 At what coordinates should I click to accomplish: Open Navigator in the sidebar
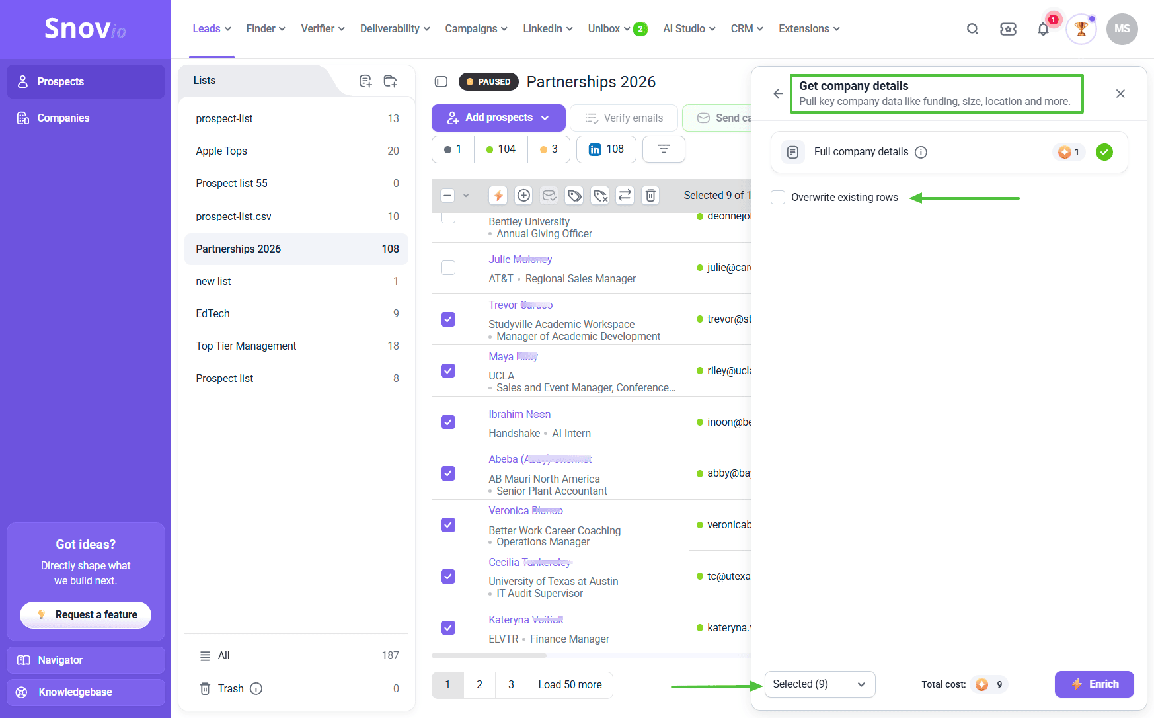pyautogui.click(x=86, y=660)
